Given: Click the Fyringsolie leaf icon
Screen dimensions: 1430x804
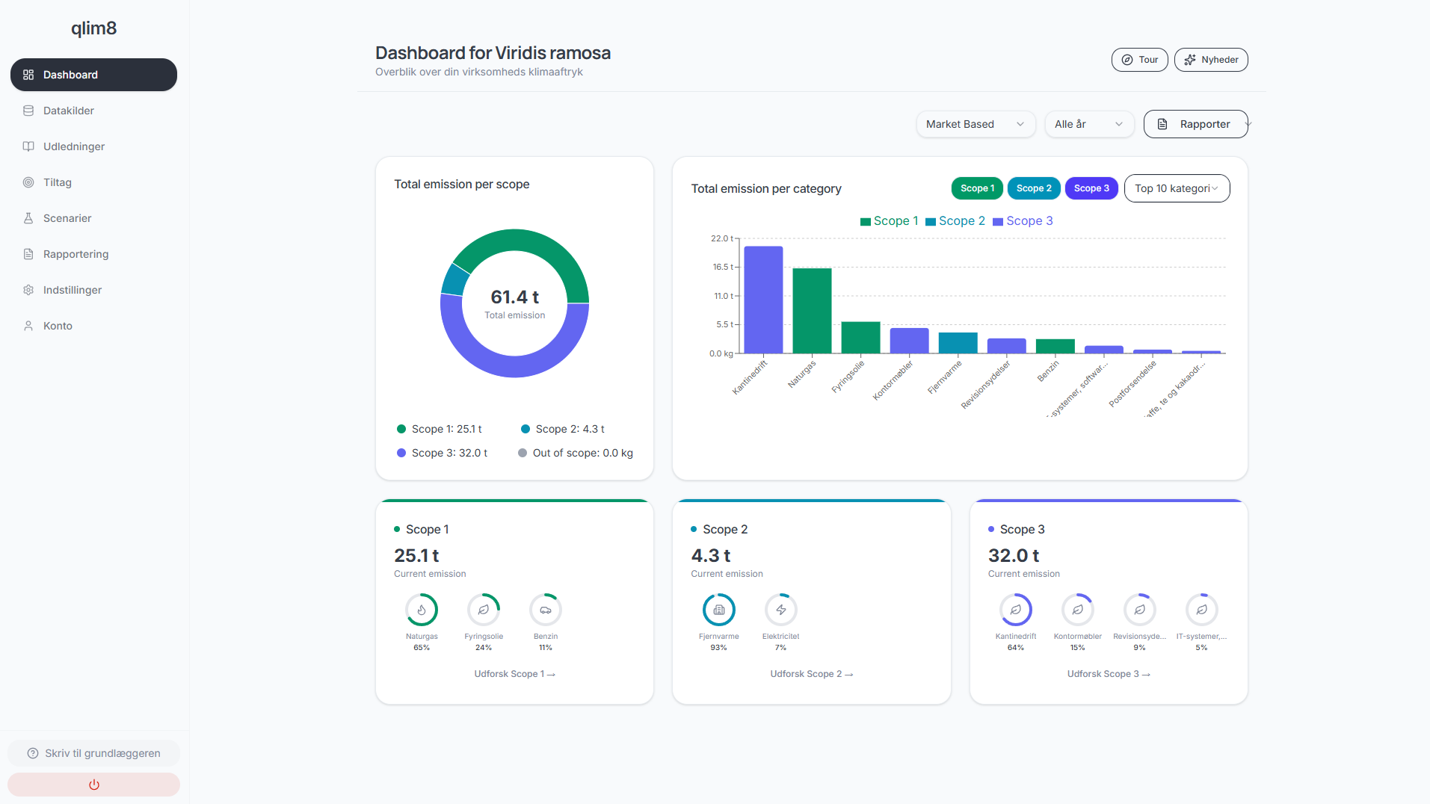Looking at the screenshot, I should (484, 610).
